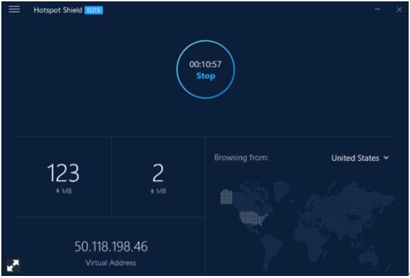
Task: Click the Virtual Address label
Action: (x=110, y=262)
